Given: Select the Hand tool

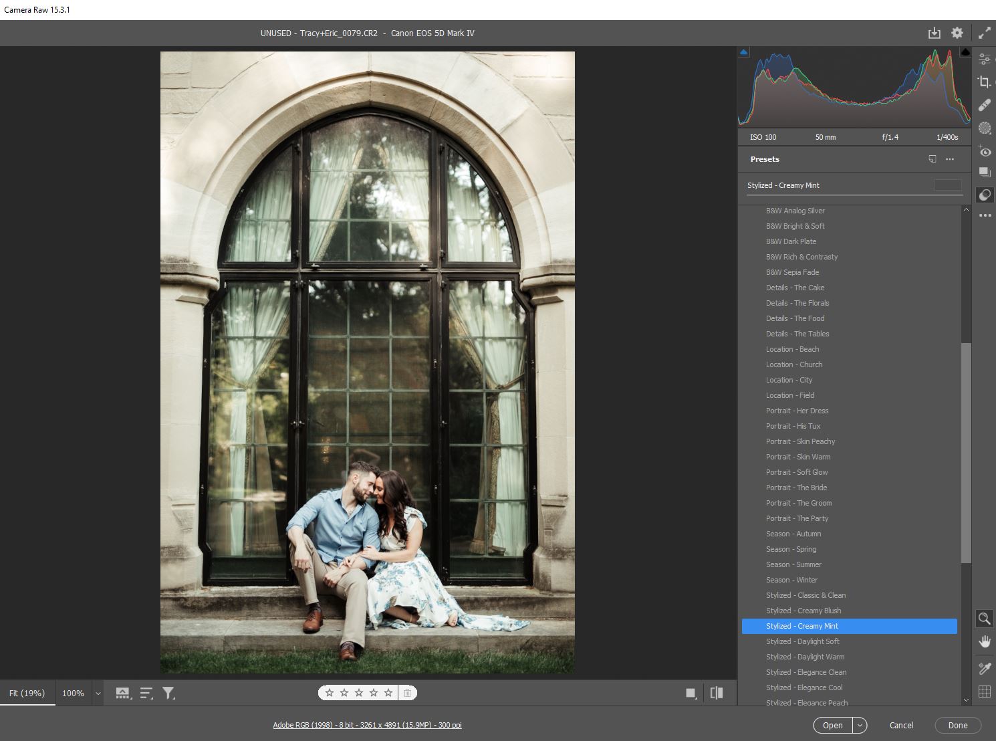Looking at the screenshot, I should (x=984, y=642).
